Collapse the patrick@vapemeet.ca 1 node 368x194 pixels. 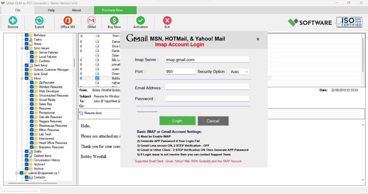click(x=17, y=173)
